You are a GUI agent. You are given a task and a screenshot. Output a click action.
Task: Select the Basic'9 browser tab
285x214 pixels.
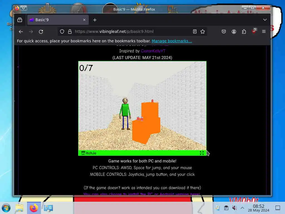pos(58,20)
